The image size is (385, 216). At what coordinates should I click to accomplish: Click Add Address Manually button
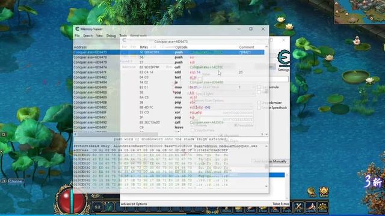270,161
